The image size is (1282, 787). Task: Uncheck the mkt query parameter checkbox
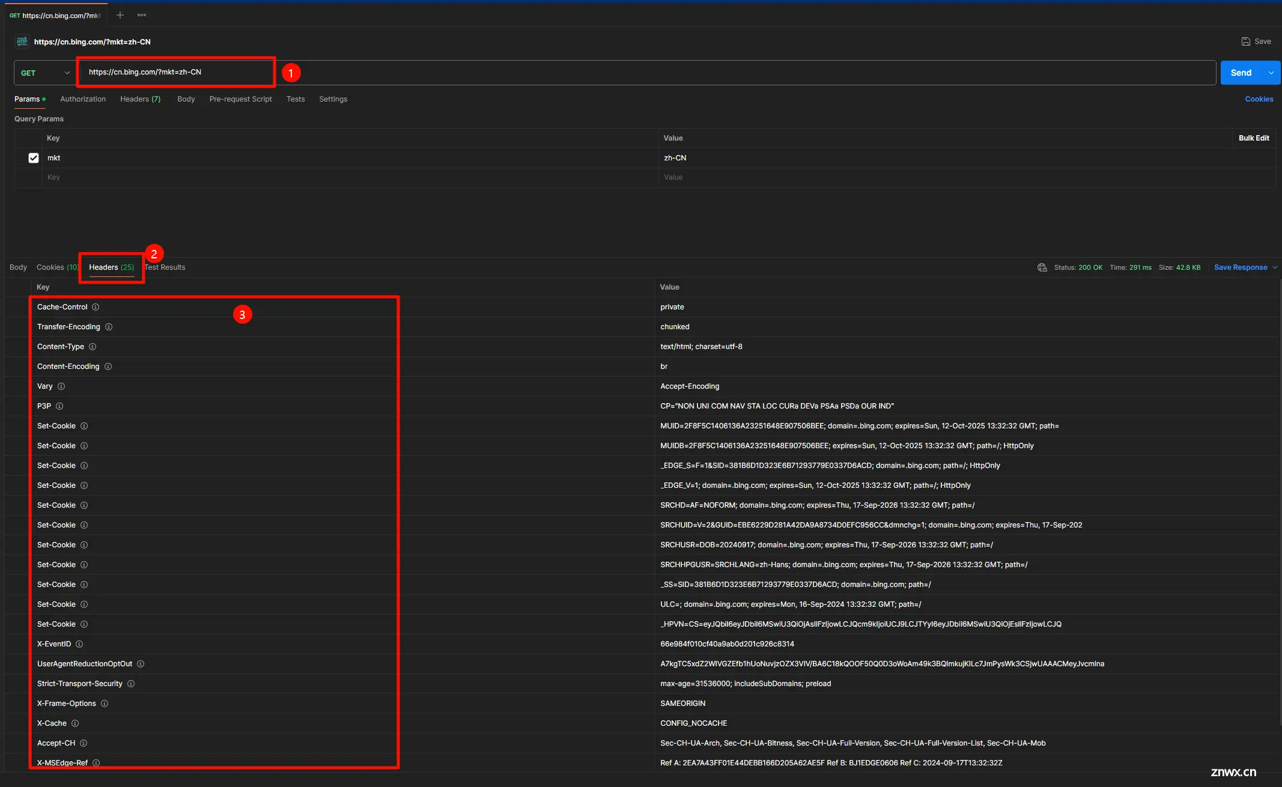pos(34,158)
